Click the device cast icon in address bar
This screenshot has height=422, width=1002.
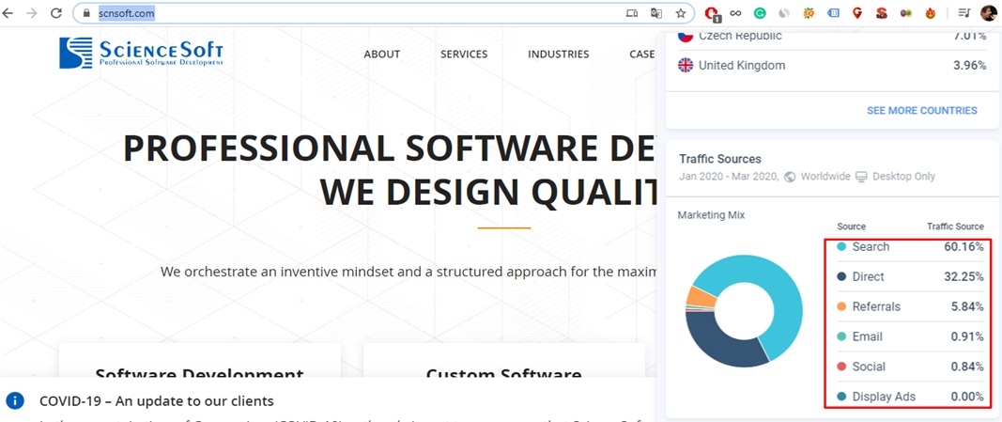[x=632, y=13]
